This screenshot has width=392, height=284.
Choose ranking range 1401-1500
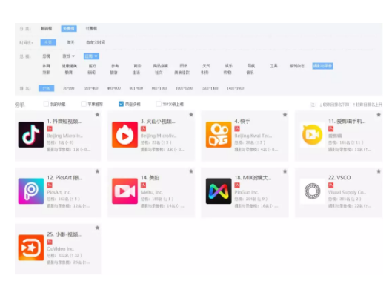pyautogui.click(x=235, y=88)
